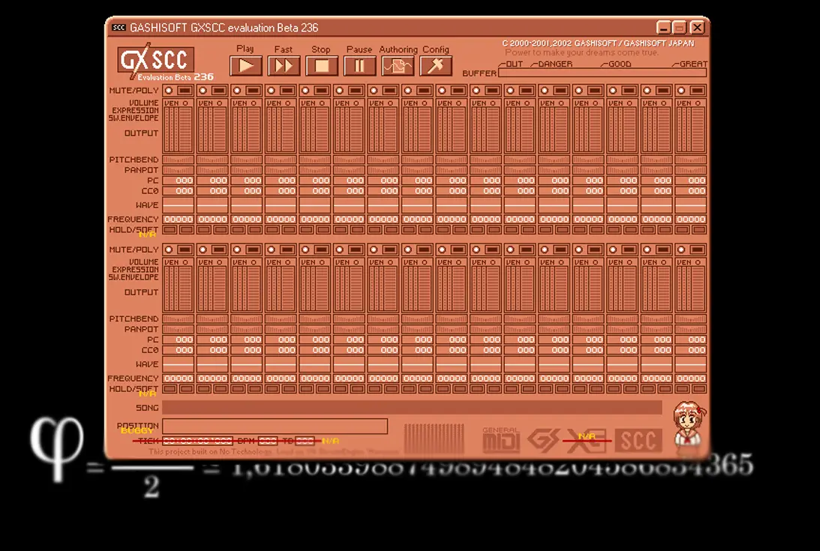Click the SONG name field

(412, 407)
